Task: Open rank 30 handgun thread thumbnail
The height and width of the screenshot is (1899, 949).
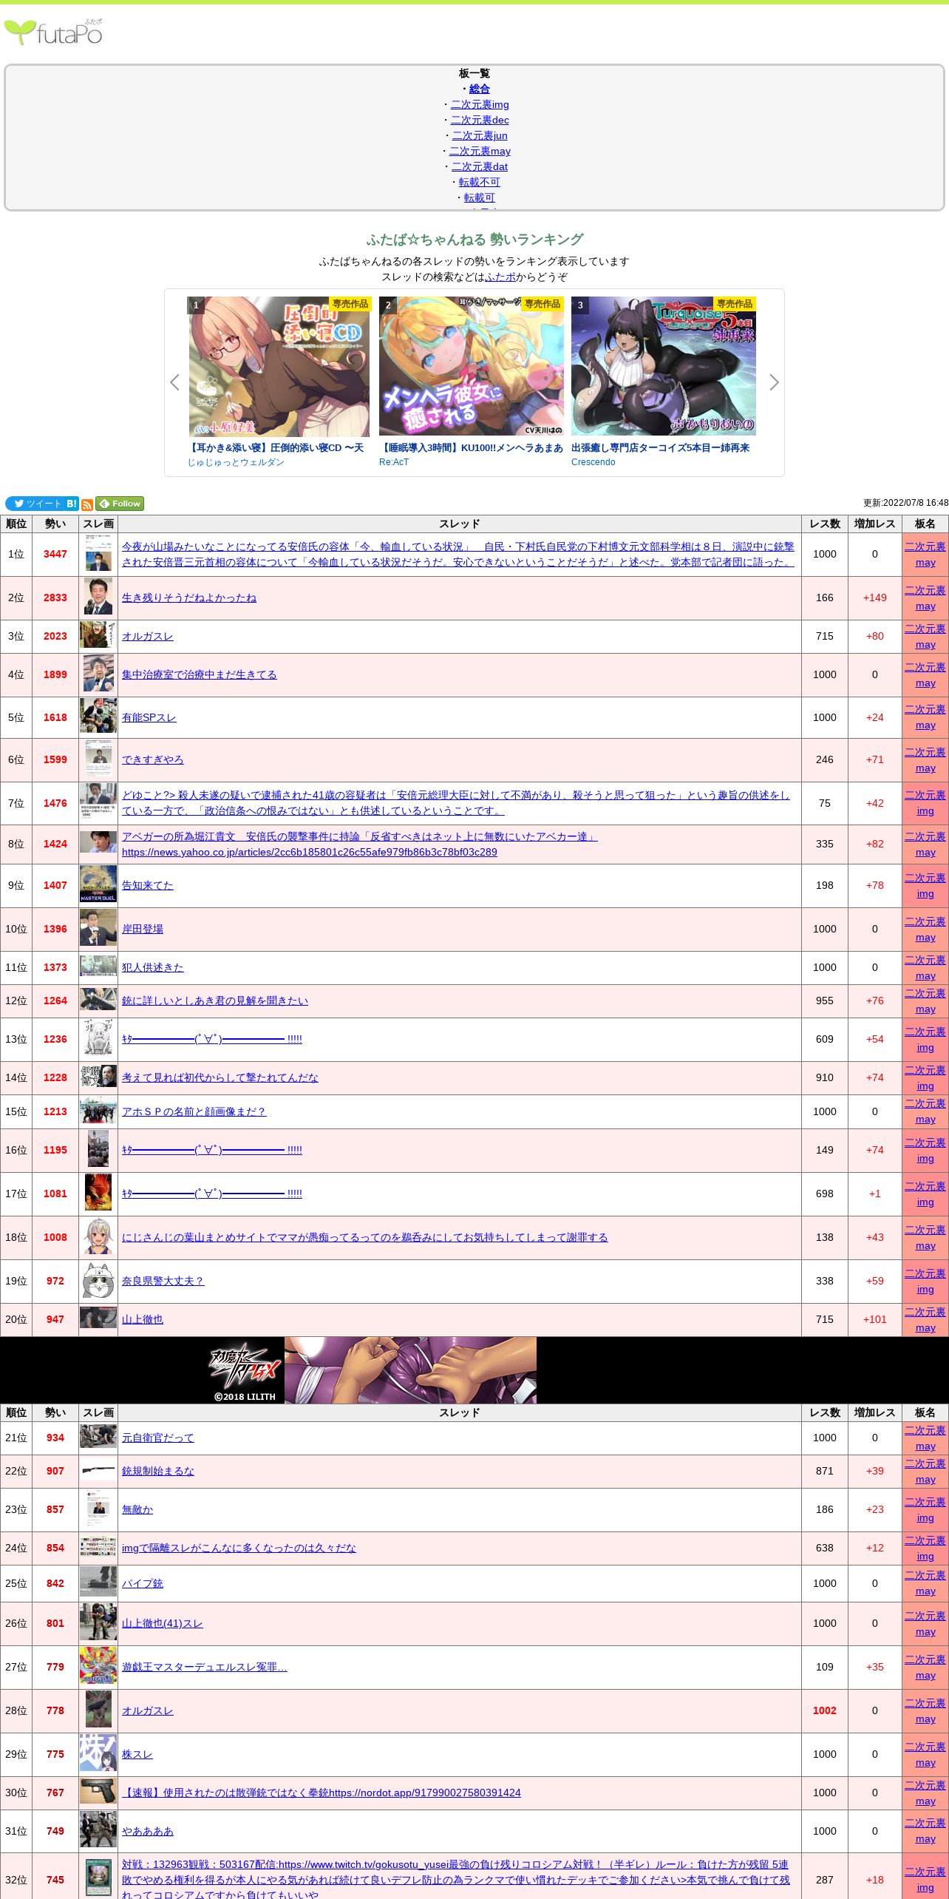Action: pos(98,1792)
